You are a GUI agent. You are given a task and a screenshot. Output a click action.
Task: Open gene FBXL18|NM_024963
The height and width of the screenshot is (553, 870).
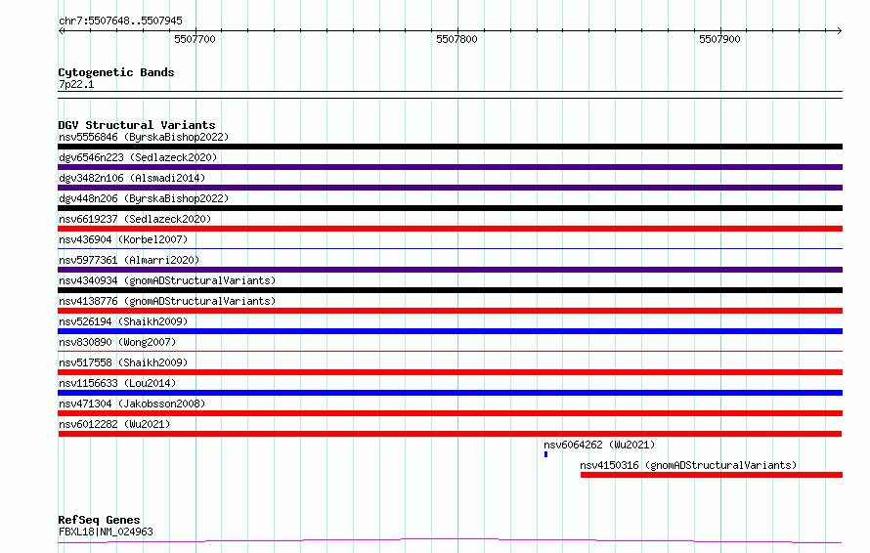(x=106, y=532)
